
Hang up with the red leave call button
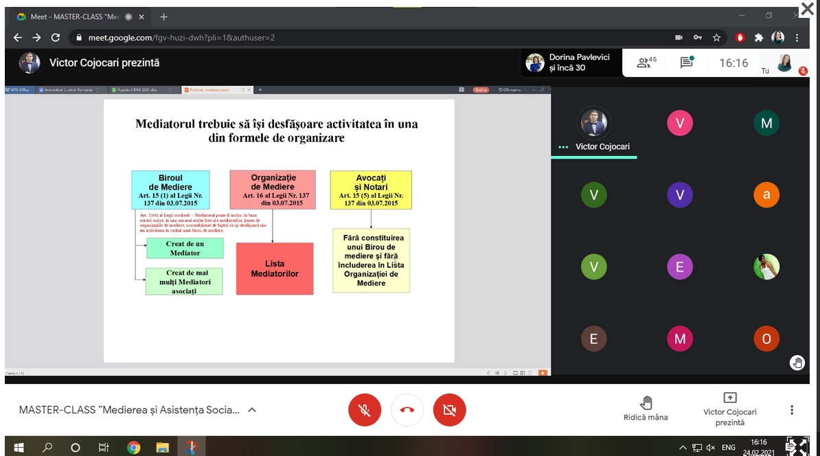pyautogui.click(x=407, y=411)
